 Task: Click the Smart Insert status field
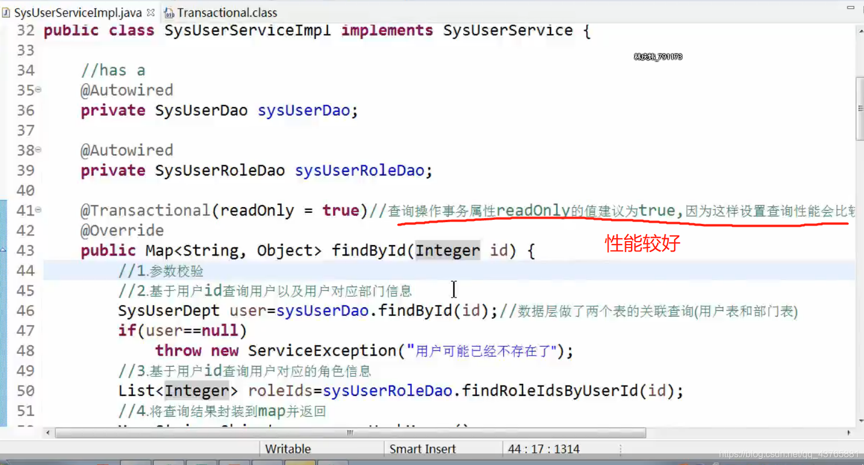422,449
